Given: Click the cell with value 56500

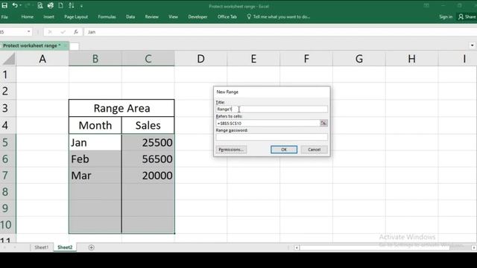Looking at the screenshot, I should [148, 159].
